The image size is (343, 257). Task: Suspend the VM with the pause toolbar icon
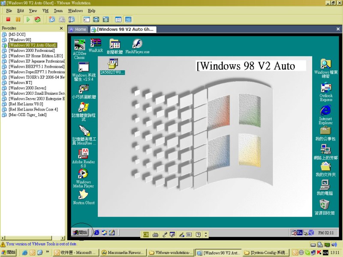[18, 19]
